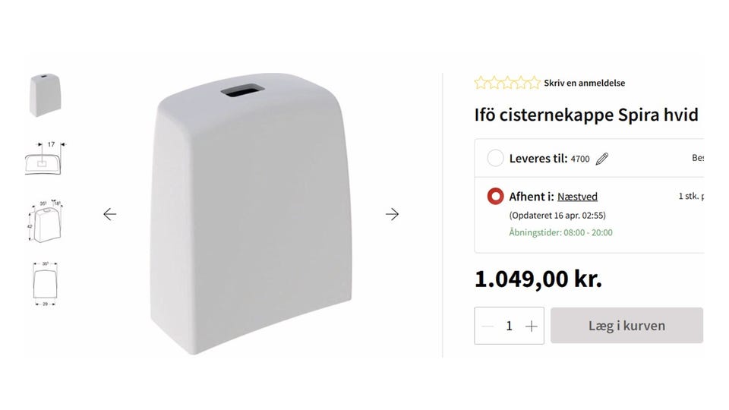The width and height of the screenshot is (729, 410).
Task: Click the 4700 postal code value
Action: pyautogui.click(x=580, y=159)
